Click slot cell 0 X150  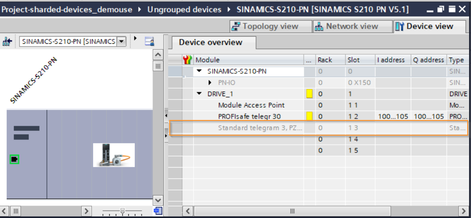tap(360, 82)
